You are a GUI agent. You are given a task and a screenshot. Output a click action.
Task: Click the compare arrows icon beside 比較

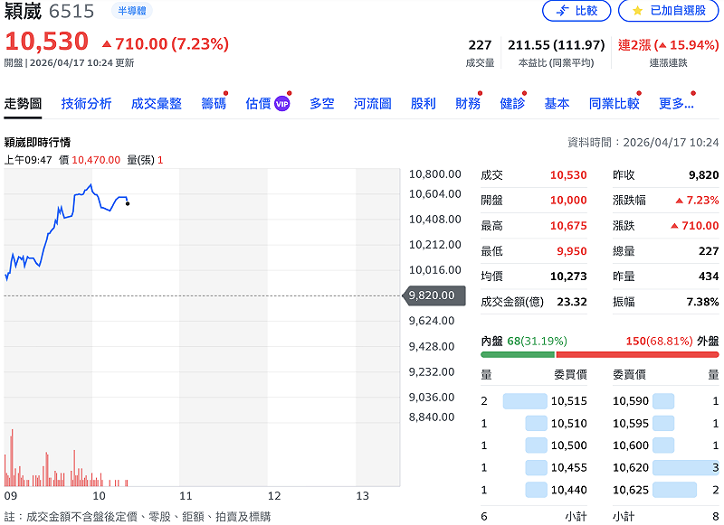pos(561,11)
